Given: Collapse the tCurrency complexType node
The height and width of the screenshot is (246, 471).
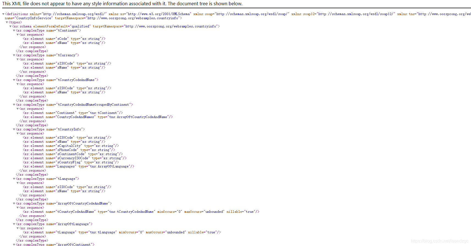Looking at the screenshot, I should tap(14, 55).
